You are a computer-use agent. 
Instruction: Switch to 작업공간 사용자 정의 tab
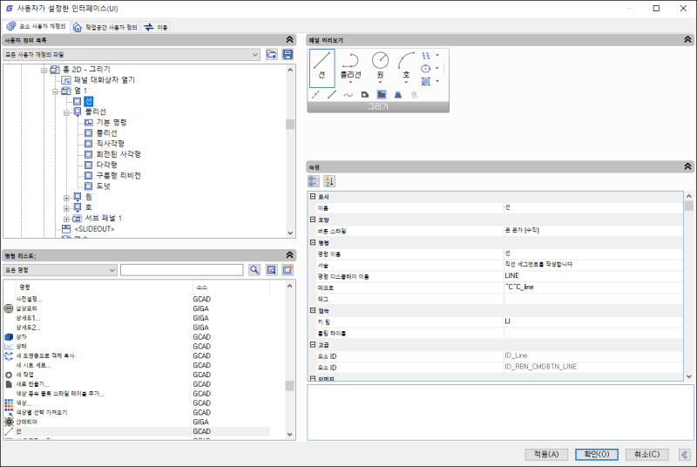tap(105, 27)
